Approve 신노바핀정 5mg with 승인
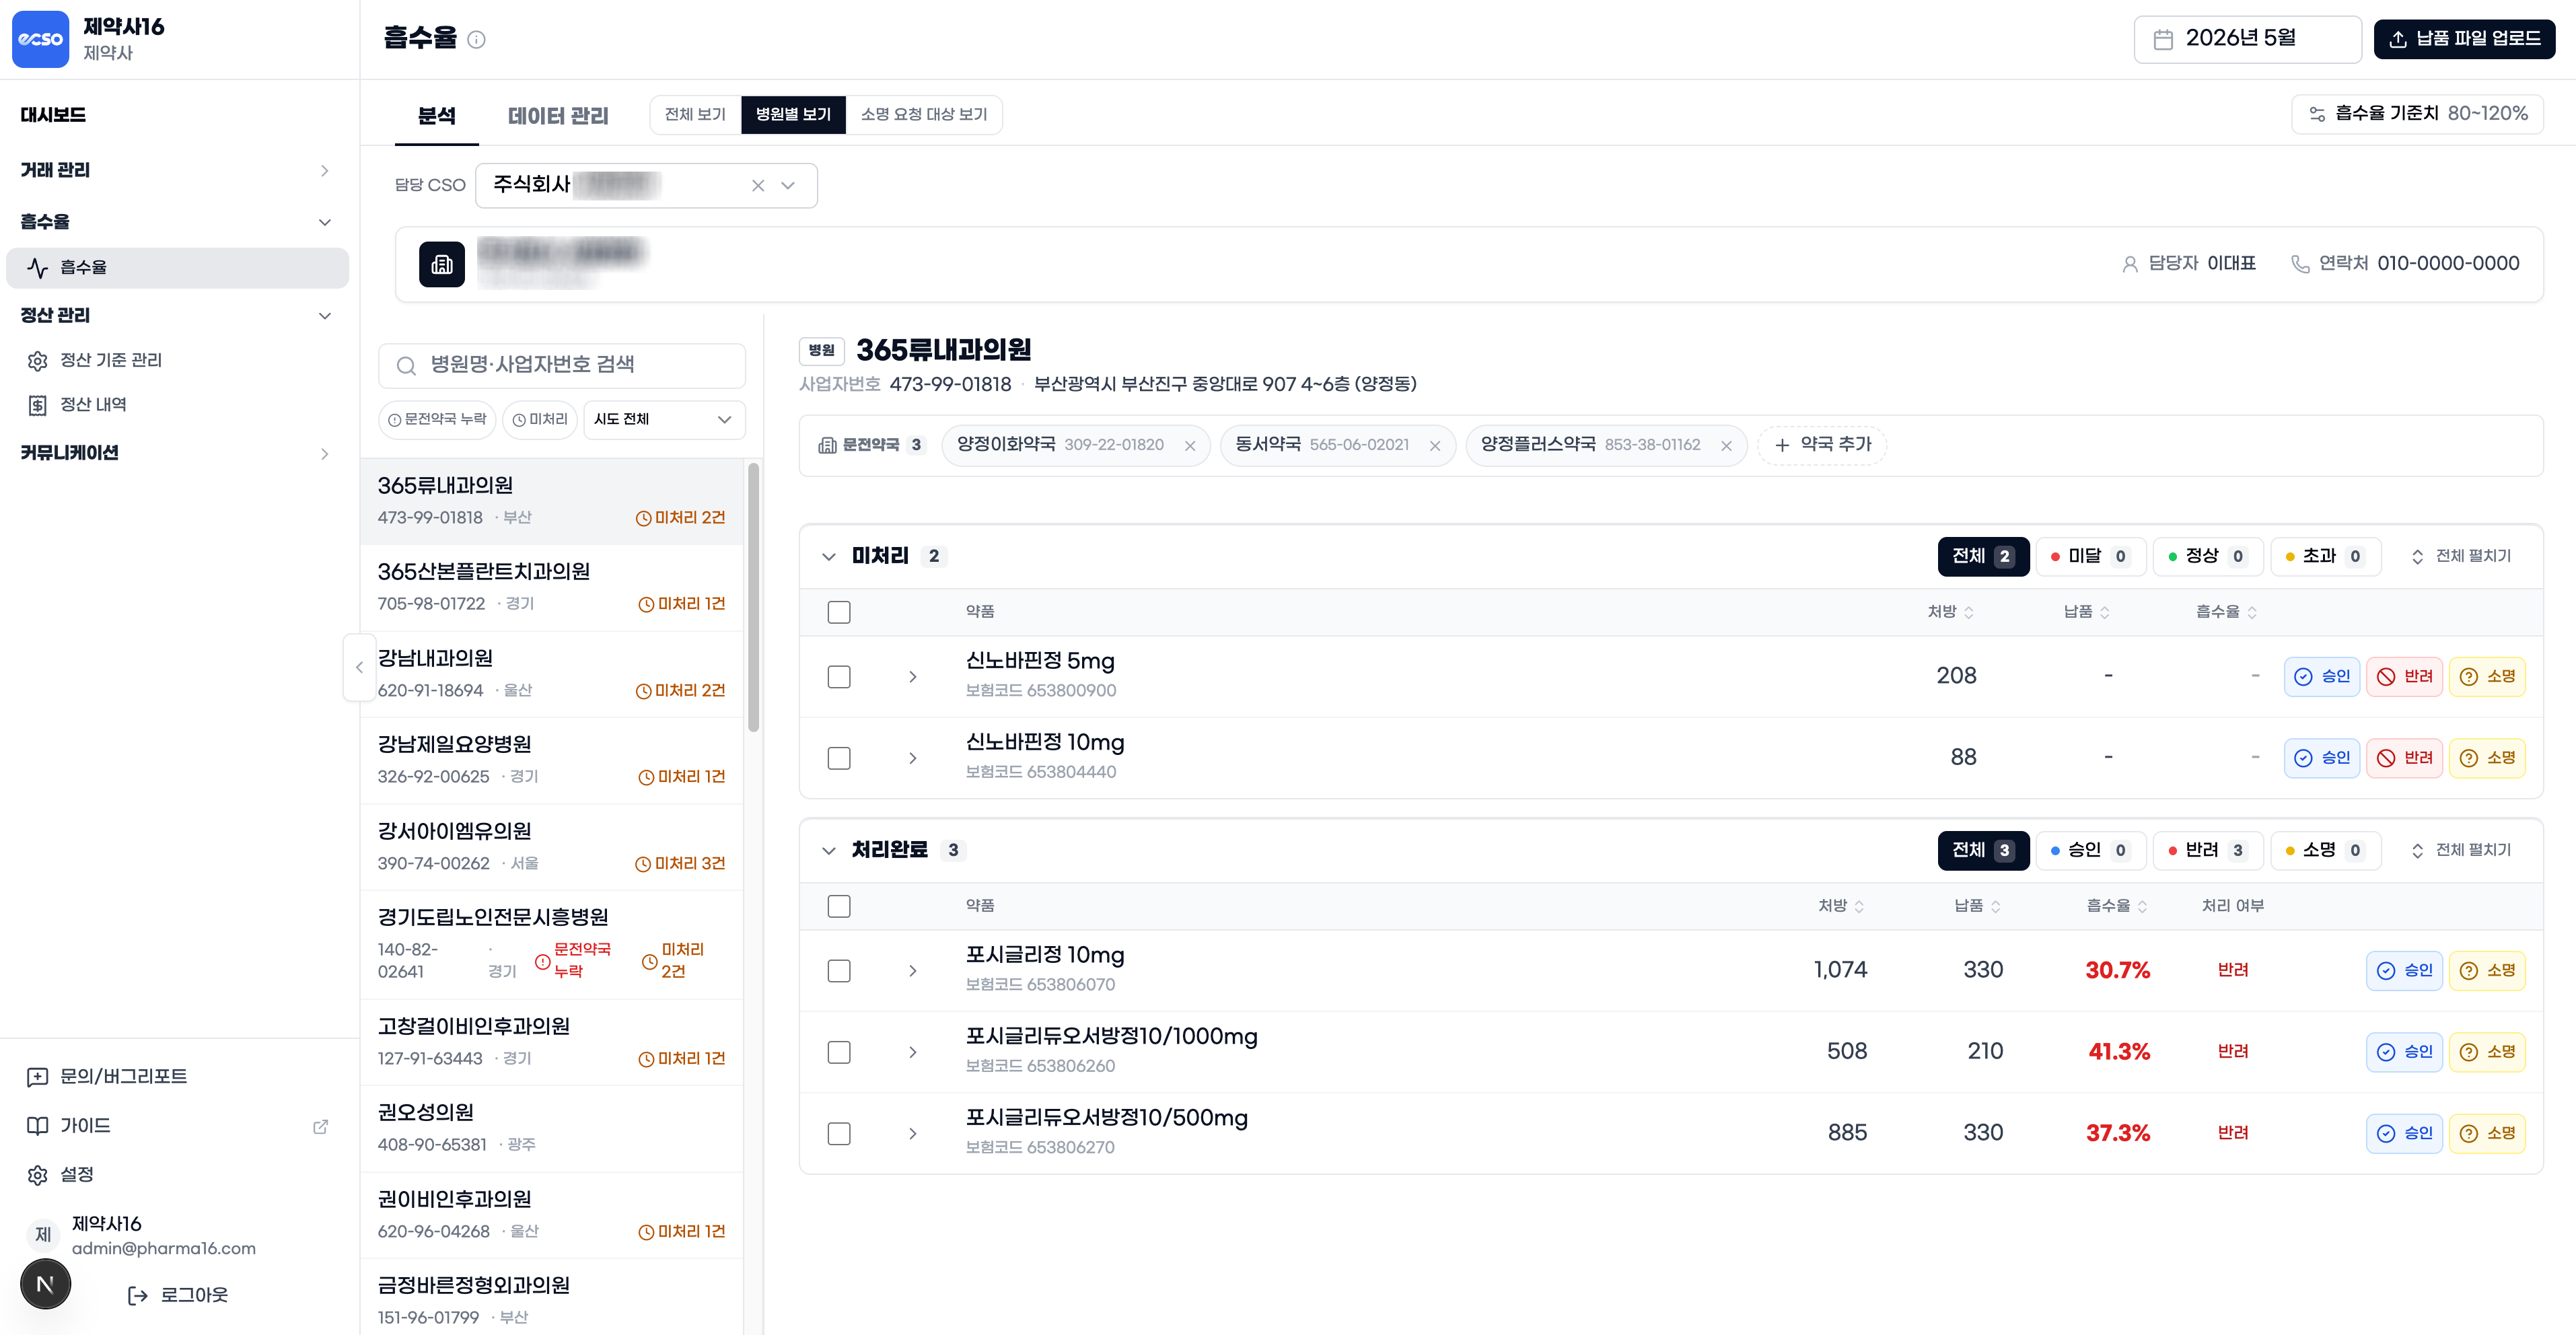The width and height of the screenshot is (2576, 1335). [2322, 677]
